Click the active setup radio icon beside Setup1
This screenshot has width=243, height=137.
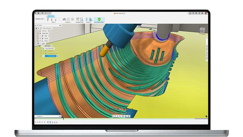pyautogui.click(x=51, y=46)
